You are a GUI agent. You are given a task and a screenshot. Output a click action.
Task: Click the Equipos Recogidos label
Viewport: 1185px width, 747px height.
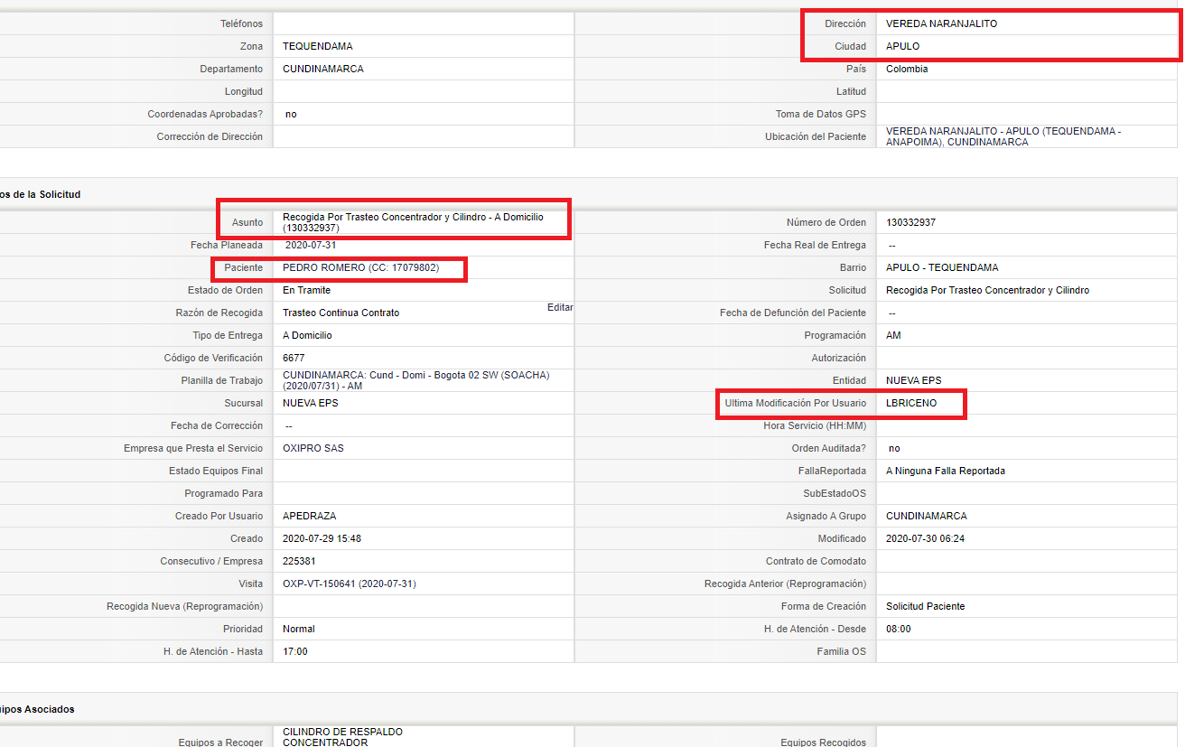(x=824, y=742)
